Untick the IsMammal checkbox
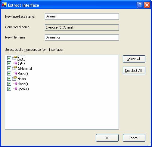Viewport: 152px width, 147px height. click(9, 69)
